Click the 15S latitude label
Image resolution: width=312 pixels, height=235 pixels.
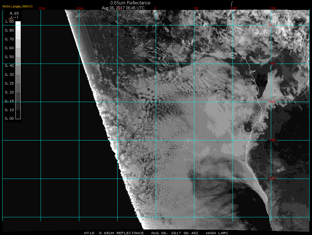tap(273, 140)
